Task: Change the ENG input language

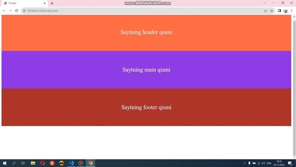Action: pyautogui.click(x=269, y=163)
